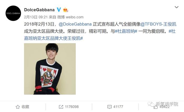
Task: Click the comment count 41177
Action: point(118,107)
